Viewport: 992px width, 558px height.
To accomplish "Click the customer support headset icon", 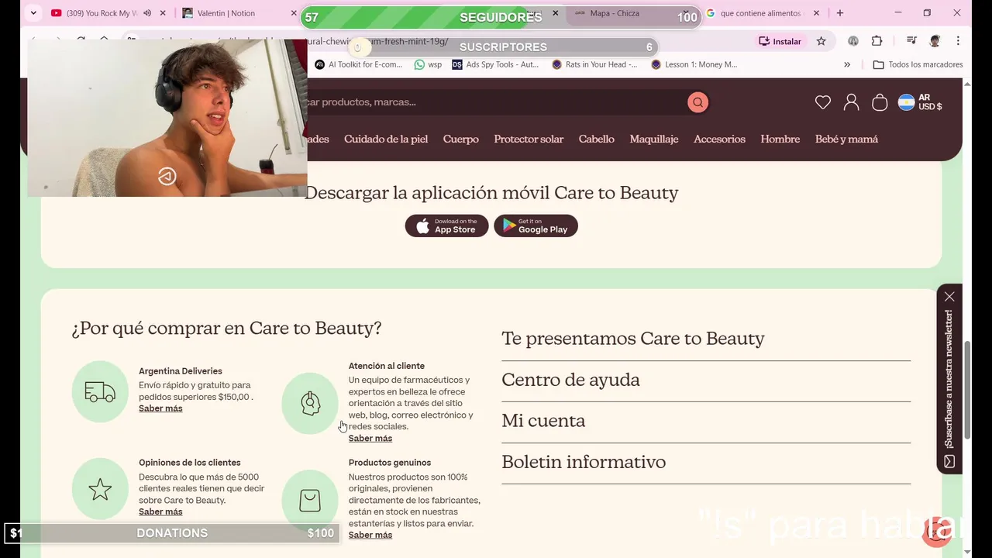I will pos(310,403).
